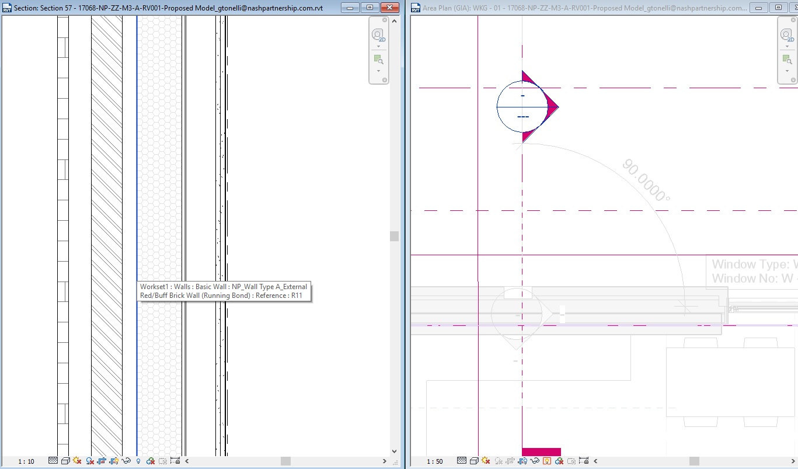The width and height of the screenshot is (798, 469).
Task: Toggle sun path in Area Plan view bar
Action: click(486, 461)
